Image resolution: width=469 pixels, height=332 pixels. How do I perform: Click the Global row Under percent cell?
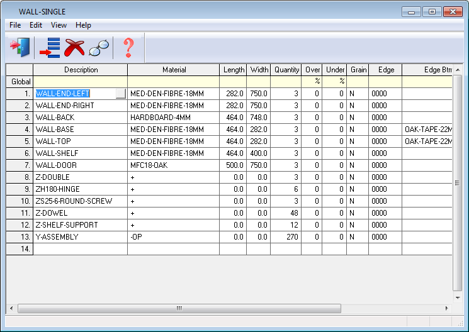[334, 82]
